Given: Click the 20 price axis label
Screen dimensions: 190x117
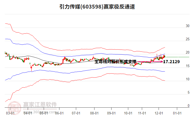Looking at the screenshot, I should tap(187, 53).
